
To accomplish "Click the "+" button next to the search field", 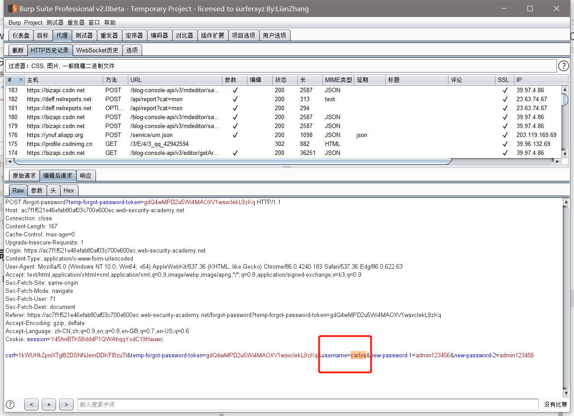I will point(48,404).
